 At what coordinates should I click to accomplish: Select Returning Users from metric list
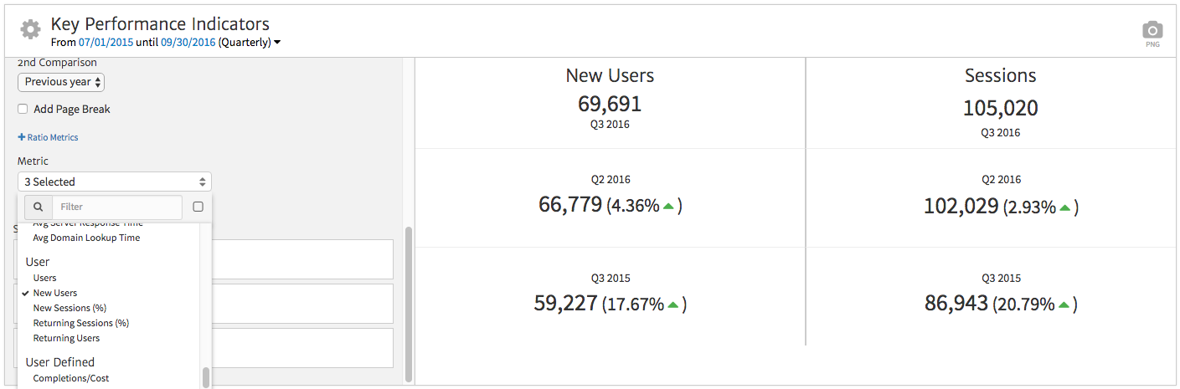tap(66, 338)
